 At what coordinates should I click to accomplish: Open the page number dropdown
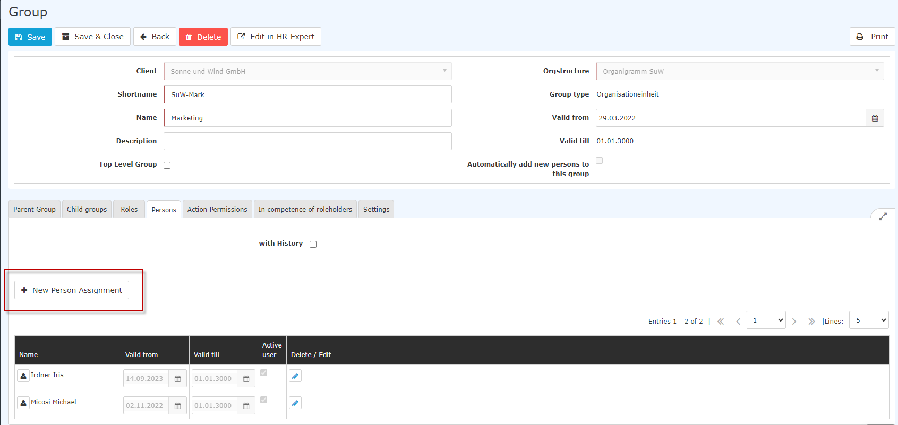pyautogui.click(x=766, y=320)
